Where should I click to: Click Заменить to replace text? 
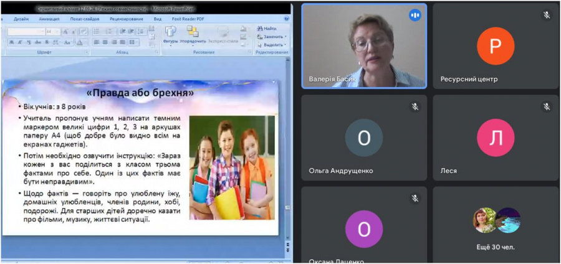272,37
